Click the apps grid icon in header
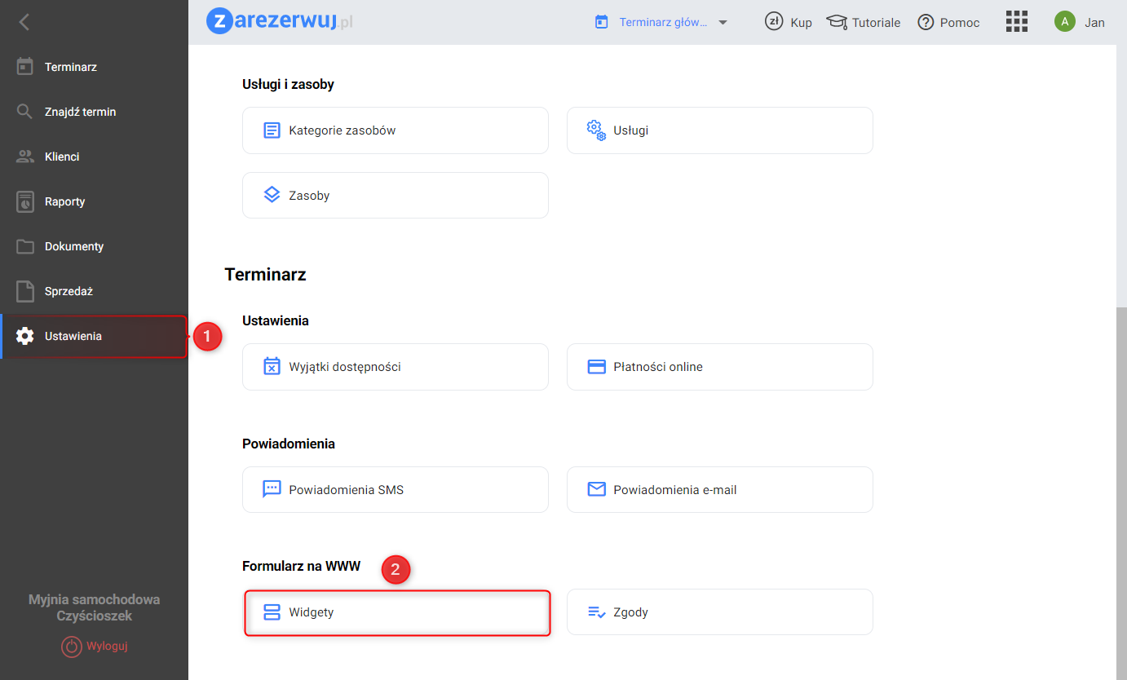 (x=1016, y=22)
